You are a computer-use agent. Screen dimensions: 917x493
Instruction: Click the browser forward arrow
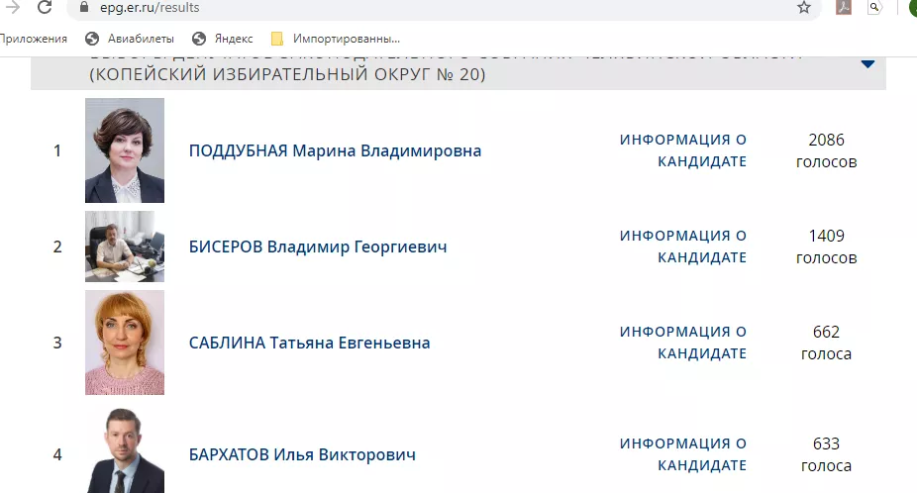13,7
